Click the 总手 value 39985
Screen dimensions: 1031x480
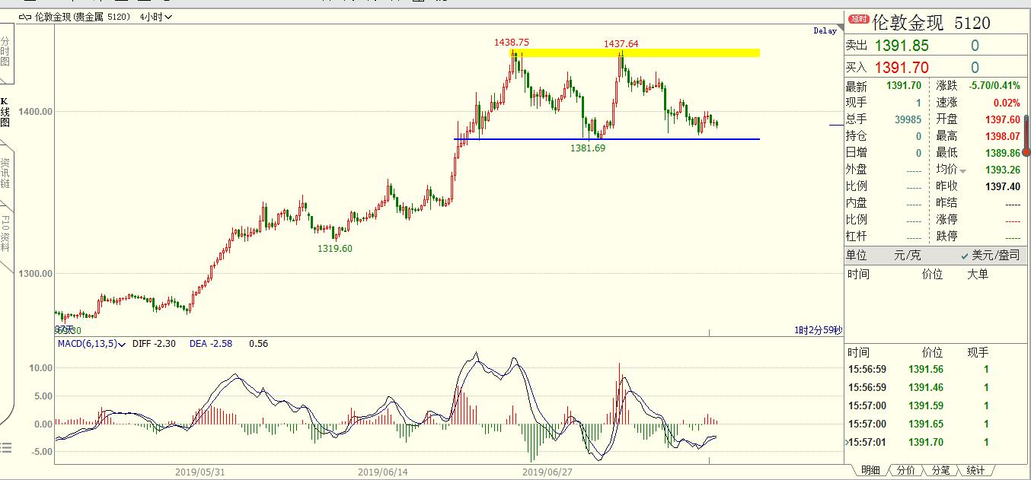[908, 119]
